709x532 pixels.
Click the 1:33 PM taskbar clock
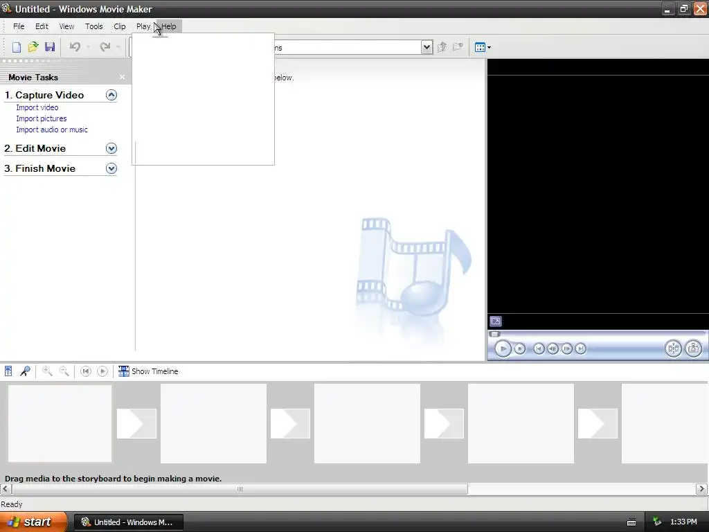tap(683, 522)
